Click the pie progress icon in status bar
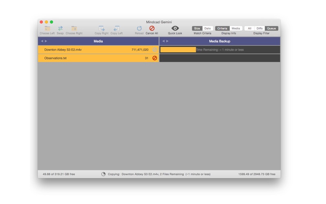 tap(104, 174)
